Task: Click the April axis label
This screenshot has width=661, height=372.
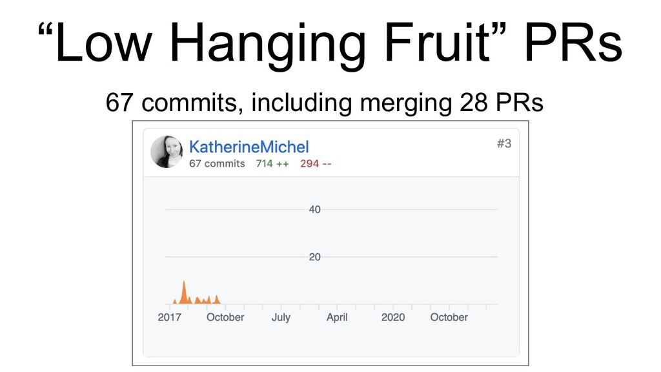Action: pos(337,317)
